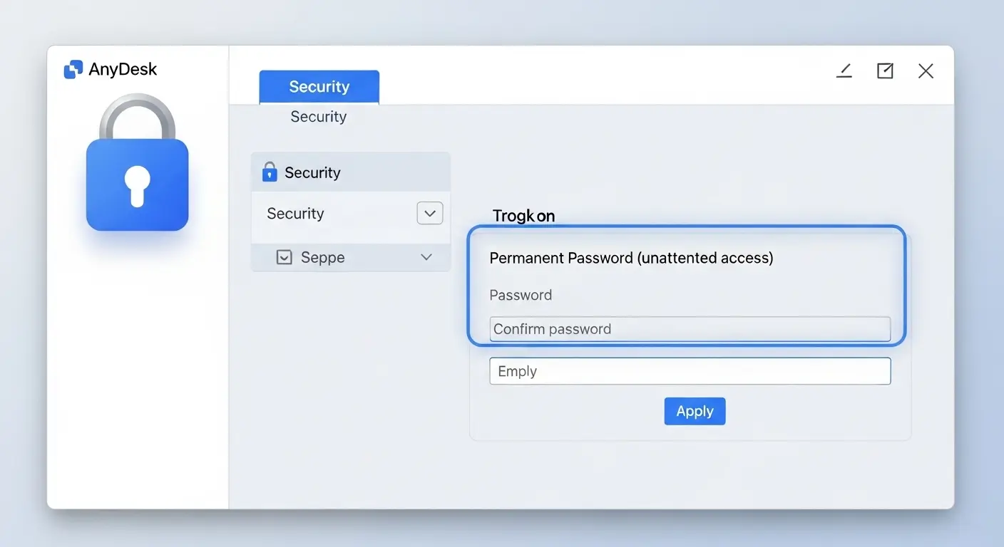
Task: Click the Password label
Action: click(521, 295)
